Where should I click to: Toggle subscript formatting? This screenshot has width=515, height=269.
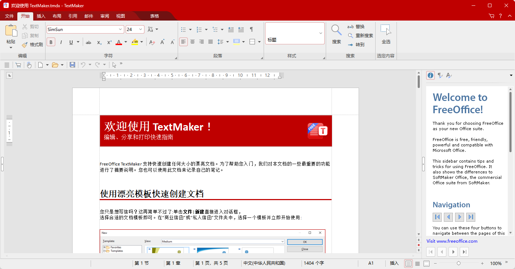click(99, 42)
